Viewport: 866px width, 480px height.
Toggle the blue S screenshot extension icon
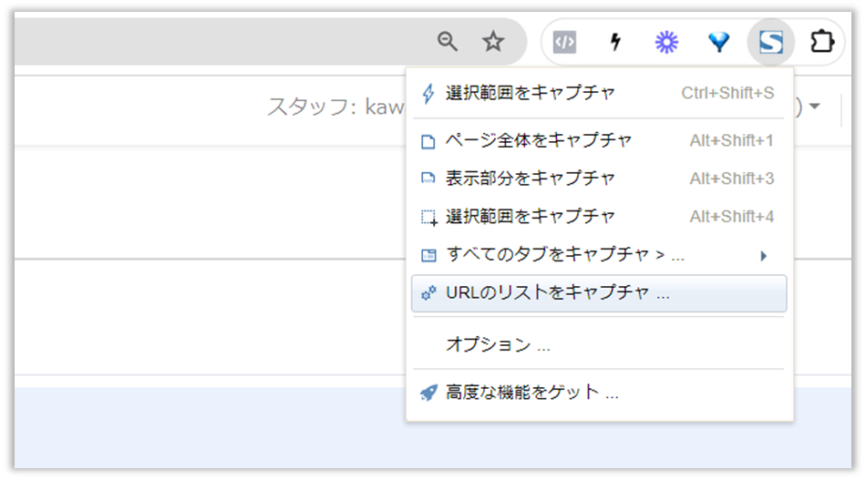click(771, 42)
